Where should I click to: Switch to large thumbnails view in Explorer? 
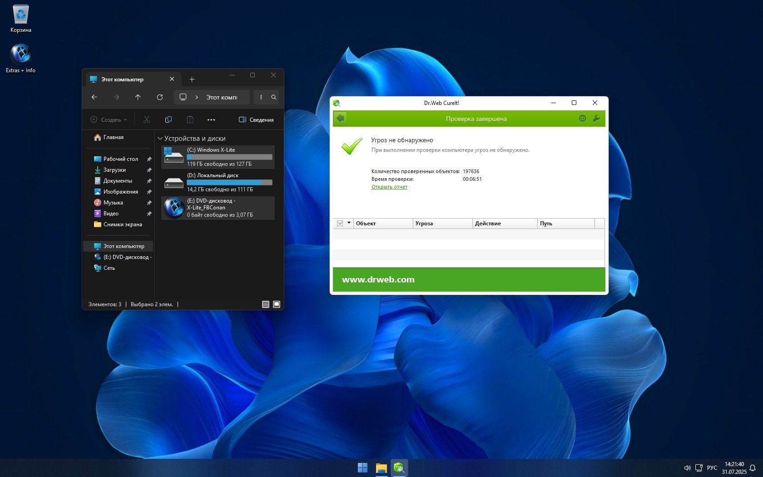pyautogui.click(x=277, y=304)
